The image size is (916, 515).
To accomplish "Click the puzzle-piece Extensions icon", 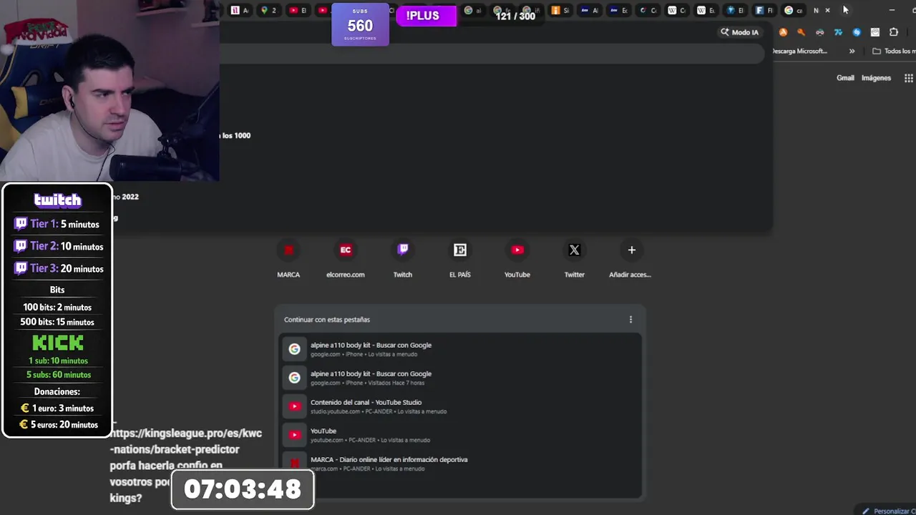I will tap(894, 32).
